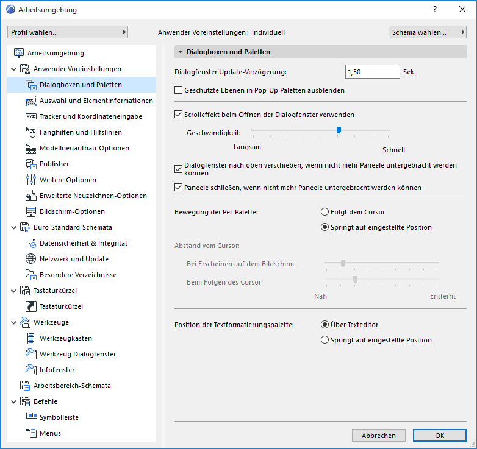Open Modellneuaufbau-Optionen settings page
The width and height of the screenshot is (477, 449).
tap(84, 148)
